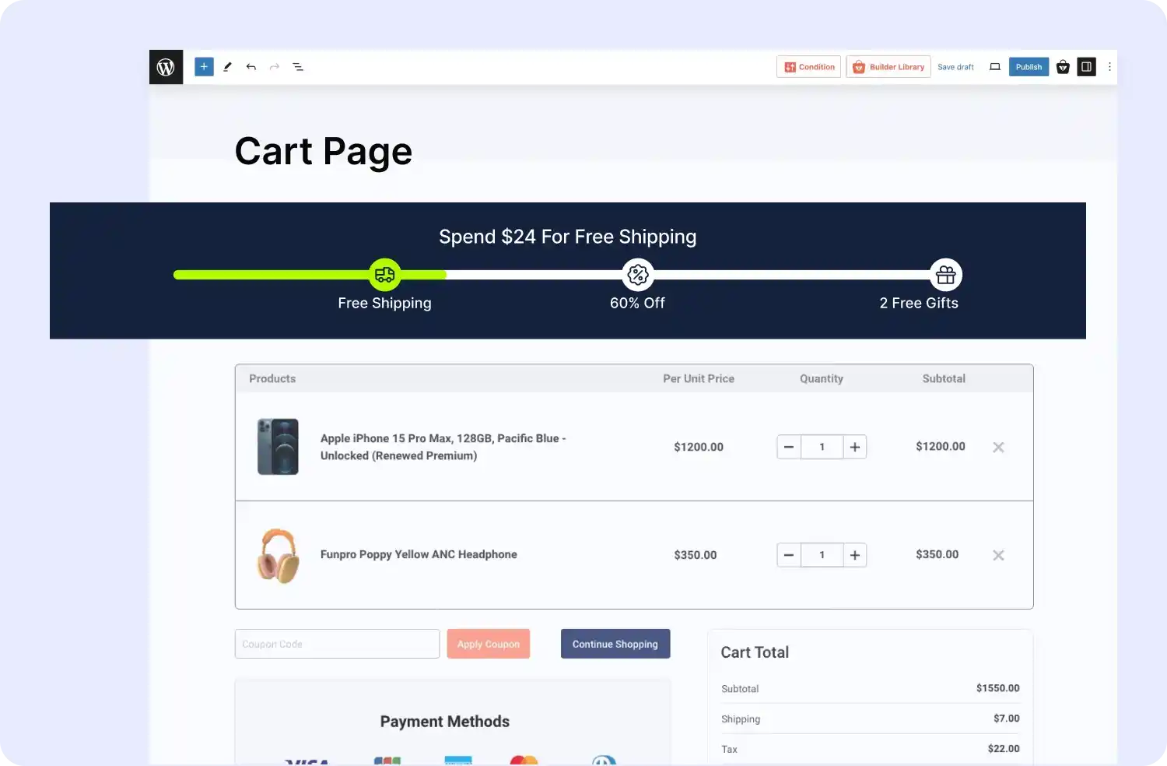Remove the Apple iPhone from the cart
Screen dimensions: 1167x766
998,447
